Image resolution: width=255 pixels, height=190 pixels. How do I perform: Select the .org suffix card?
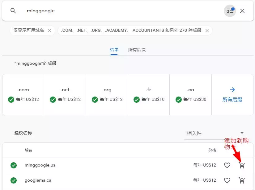tap(107, 95)
